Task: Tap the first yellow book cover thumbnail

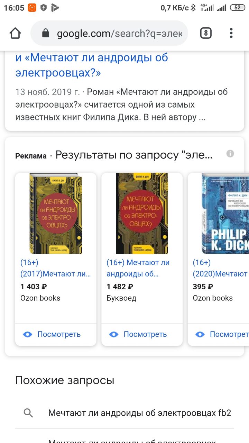Action: pos(56,214)
